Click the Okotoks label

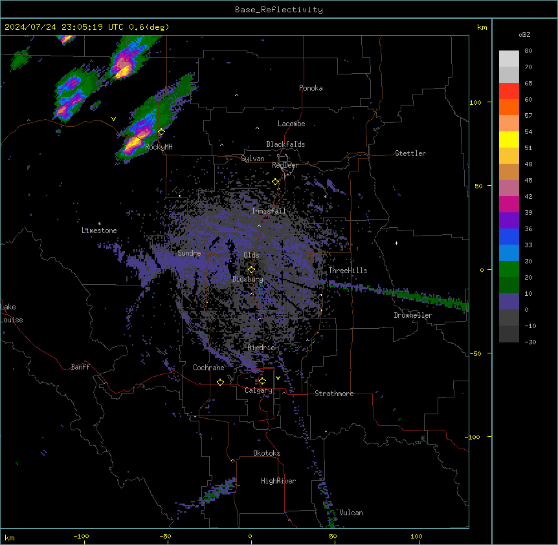[x=267, y=453]
